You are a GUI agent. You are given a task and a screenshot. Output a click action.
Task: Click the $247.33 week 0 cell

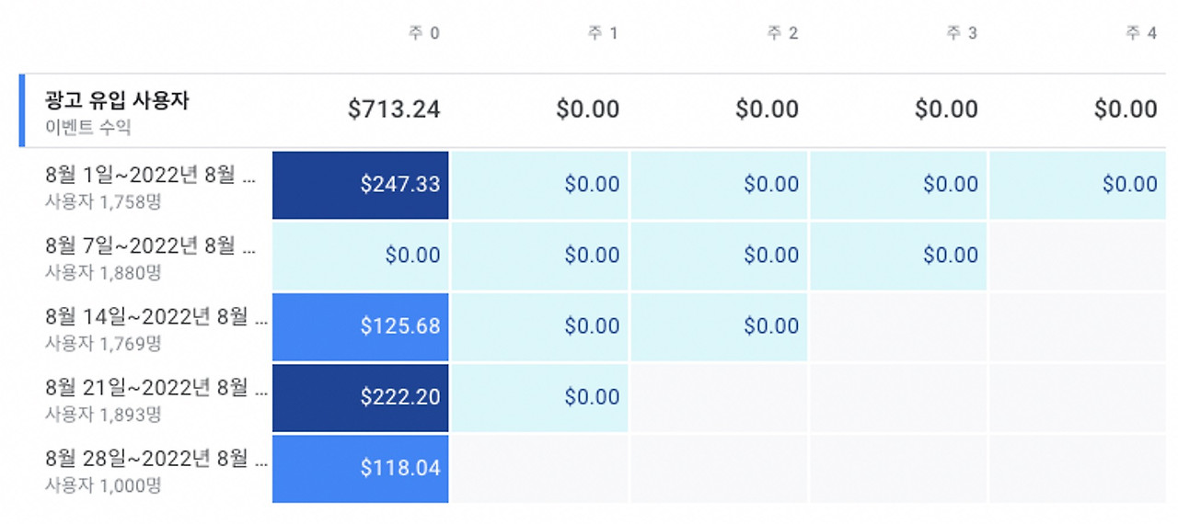361,185
